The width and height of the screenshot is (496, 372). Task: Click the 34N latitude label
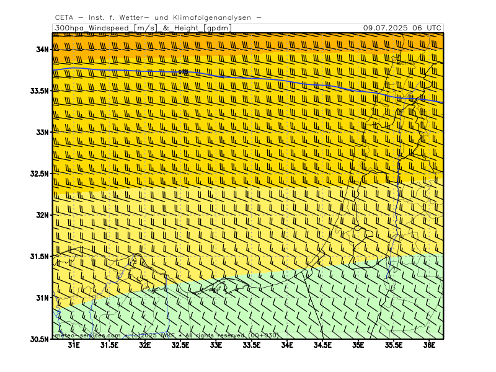point(42,50)
